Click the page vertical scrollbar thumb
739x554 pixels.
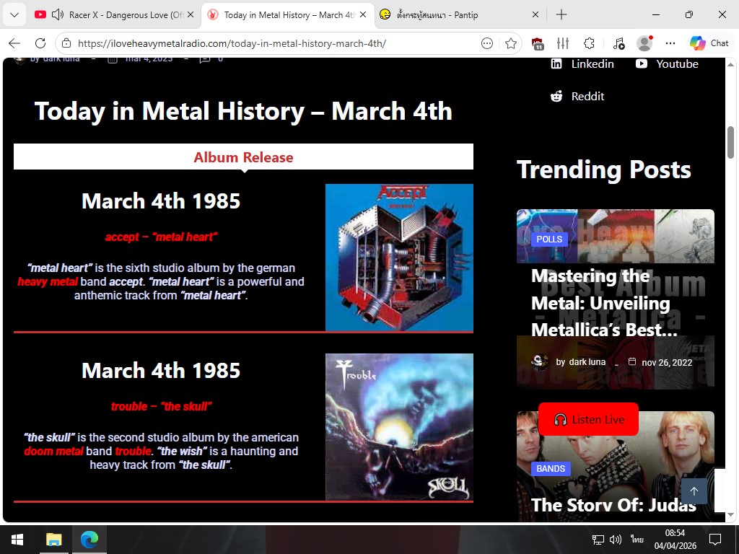point(730,143)
